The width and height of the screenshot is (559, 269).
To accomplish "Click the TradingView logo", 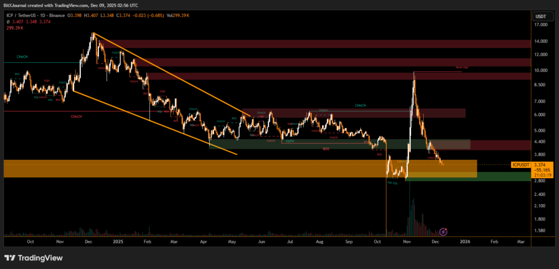I will coord(33,258).
